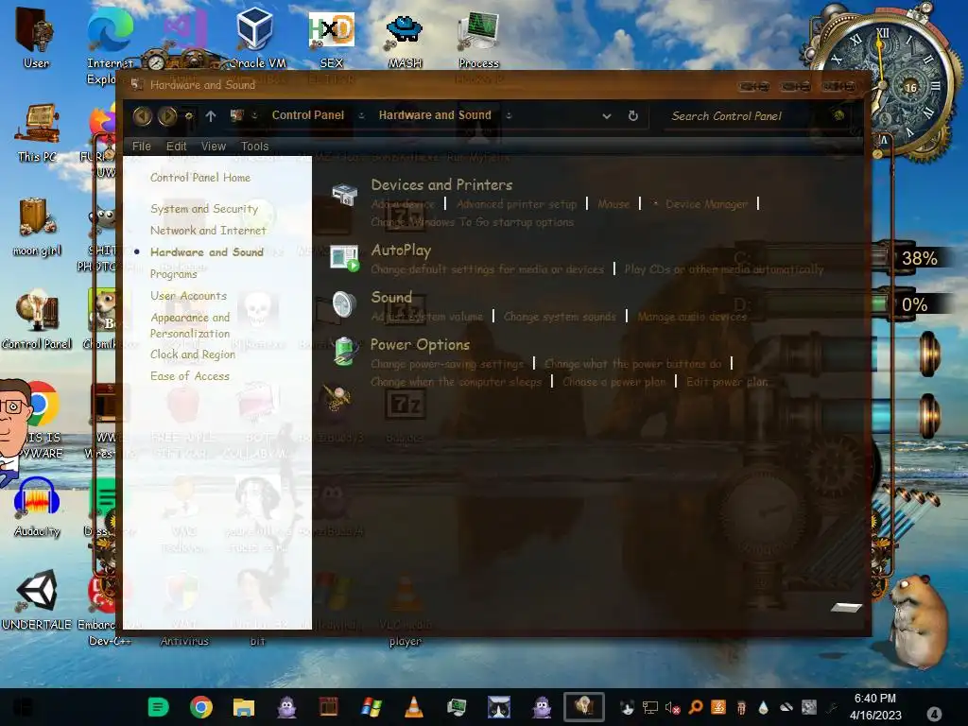Open the View menu

(213, 147)
